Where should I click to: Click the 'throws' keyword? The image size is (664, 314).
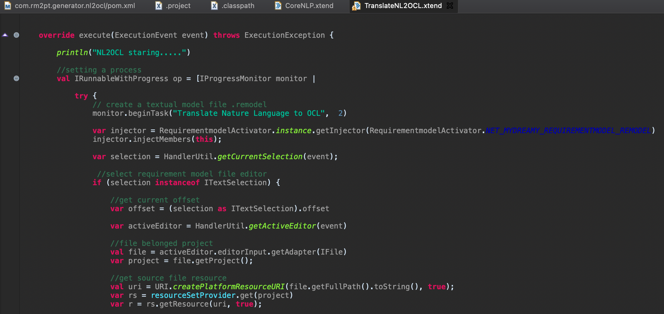(226, 35)
